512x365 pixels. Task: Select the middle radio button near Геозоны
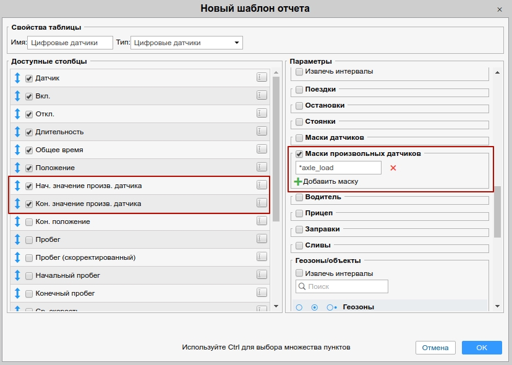[315, 307]
